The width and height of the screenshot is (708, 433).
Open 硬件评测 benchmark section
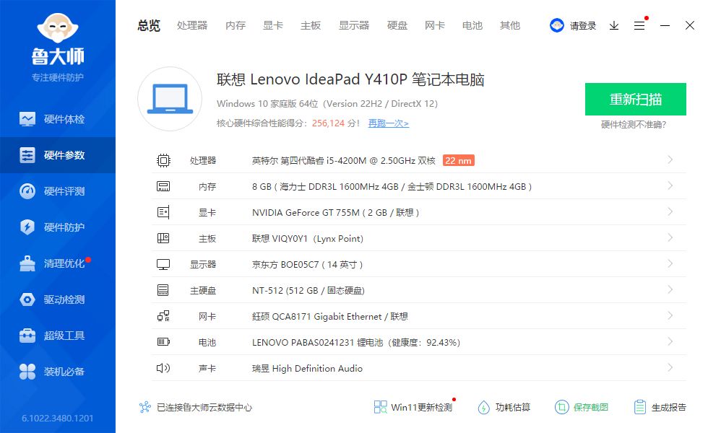tap(58, 191)
